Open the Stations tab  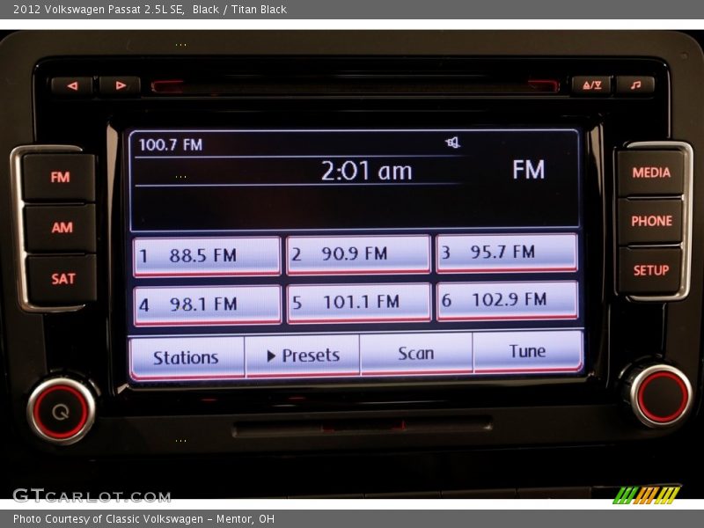[x=185, y=356]
